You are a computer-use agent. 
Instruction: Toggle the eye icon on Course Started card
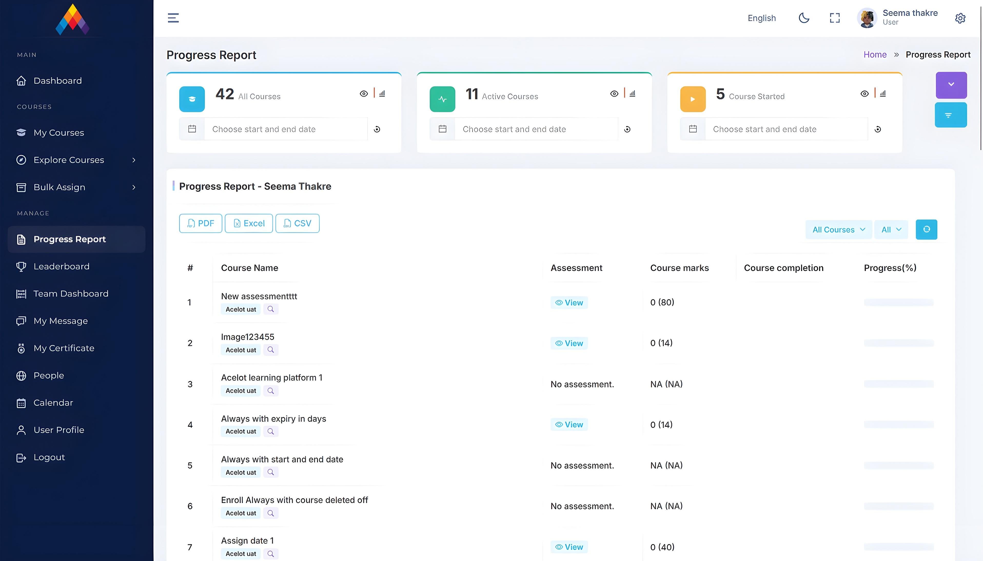pos(864,94)
